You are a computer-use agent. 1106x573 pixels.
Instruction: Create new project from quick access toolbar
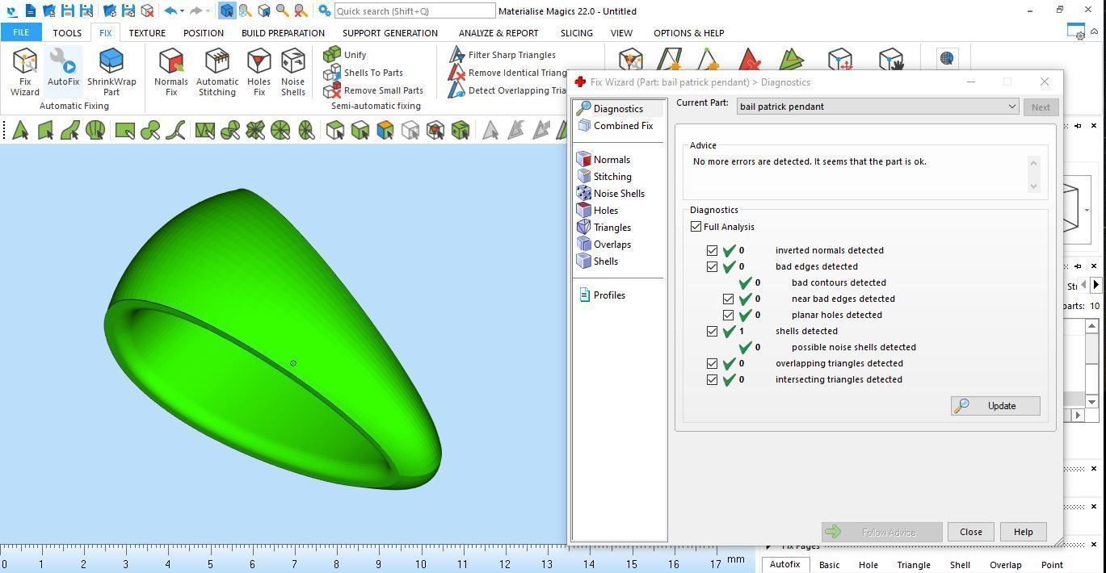(31, 11)
